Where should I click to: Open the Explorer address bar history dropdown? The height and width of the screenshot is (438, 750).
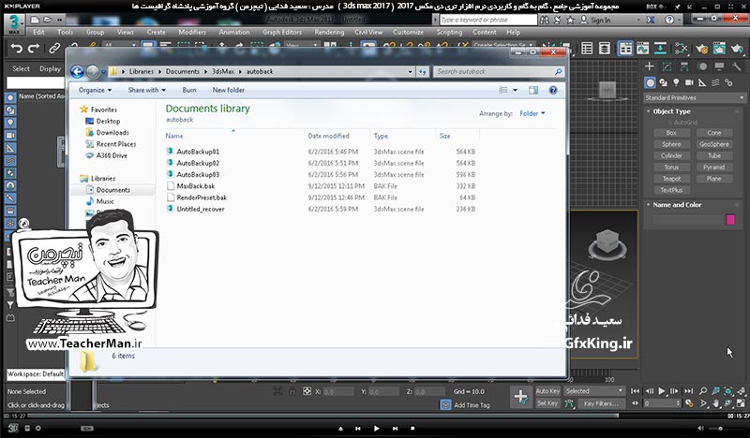click(x=411, y=72)
